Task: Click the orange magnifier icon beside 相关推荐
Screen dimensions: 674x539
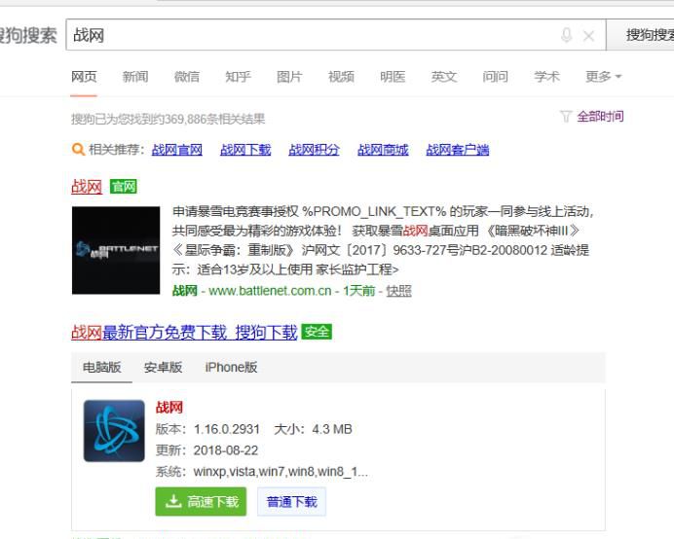Action: click(78, 150)
